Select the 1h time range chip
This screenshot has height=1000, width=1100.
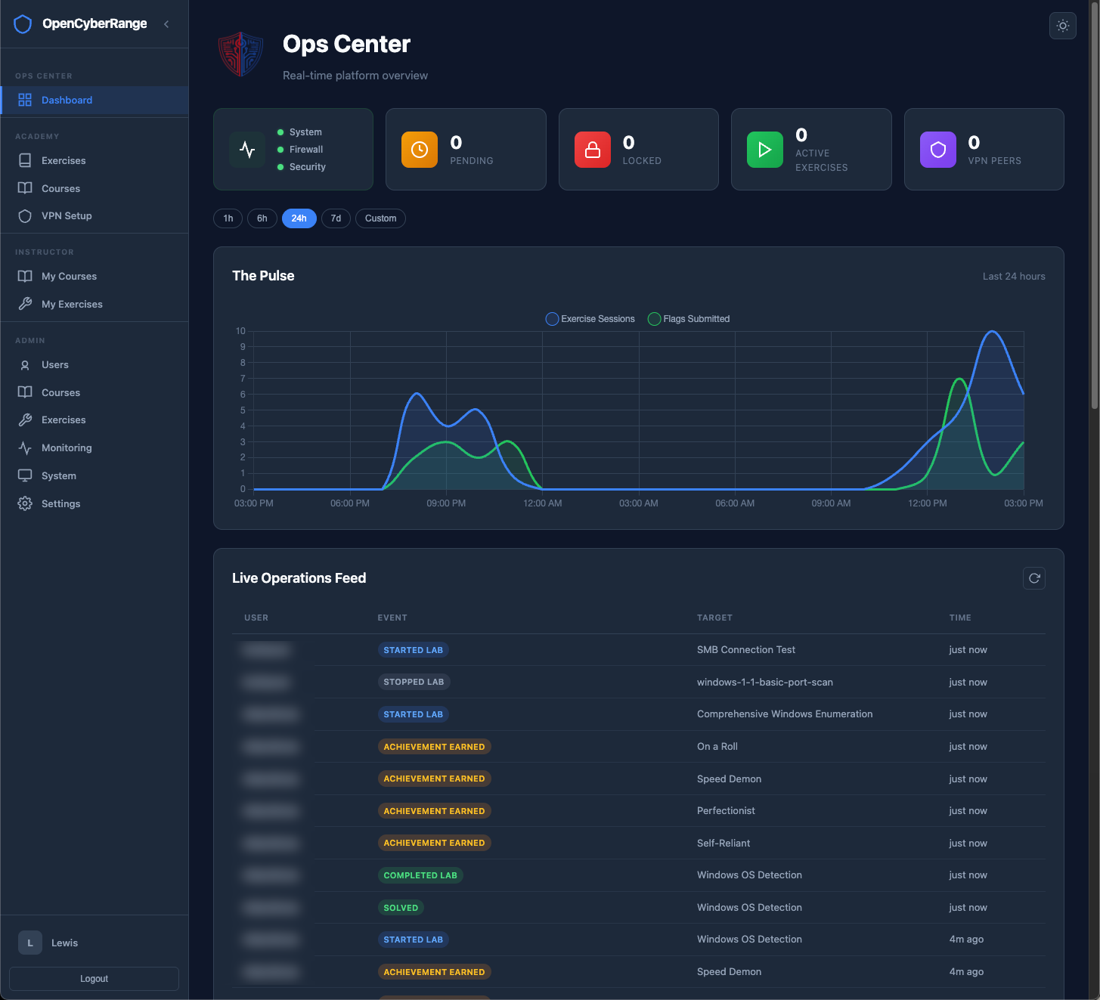(228, 218)
